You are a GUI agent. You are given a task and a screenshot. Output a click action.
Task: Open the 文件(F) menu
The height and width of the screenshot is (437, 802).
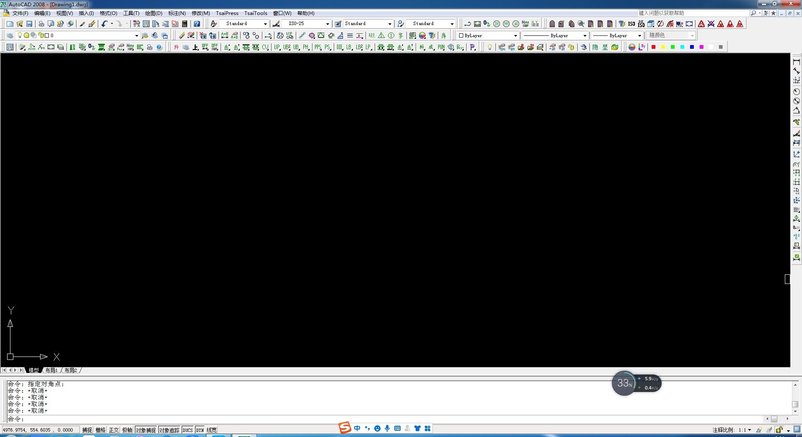[20, 13]
